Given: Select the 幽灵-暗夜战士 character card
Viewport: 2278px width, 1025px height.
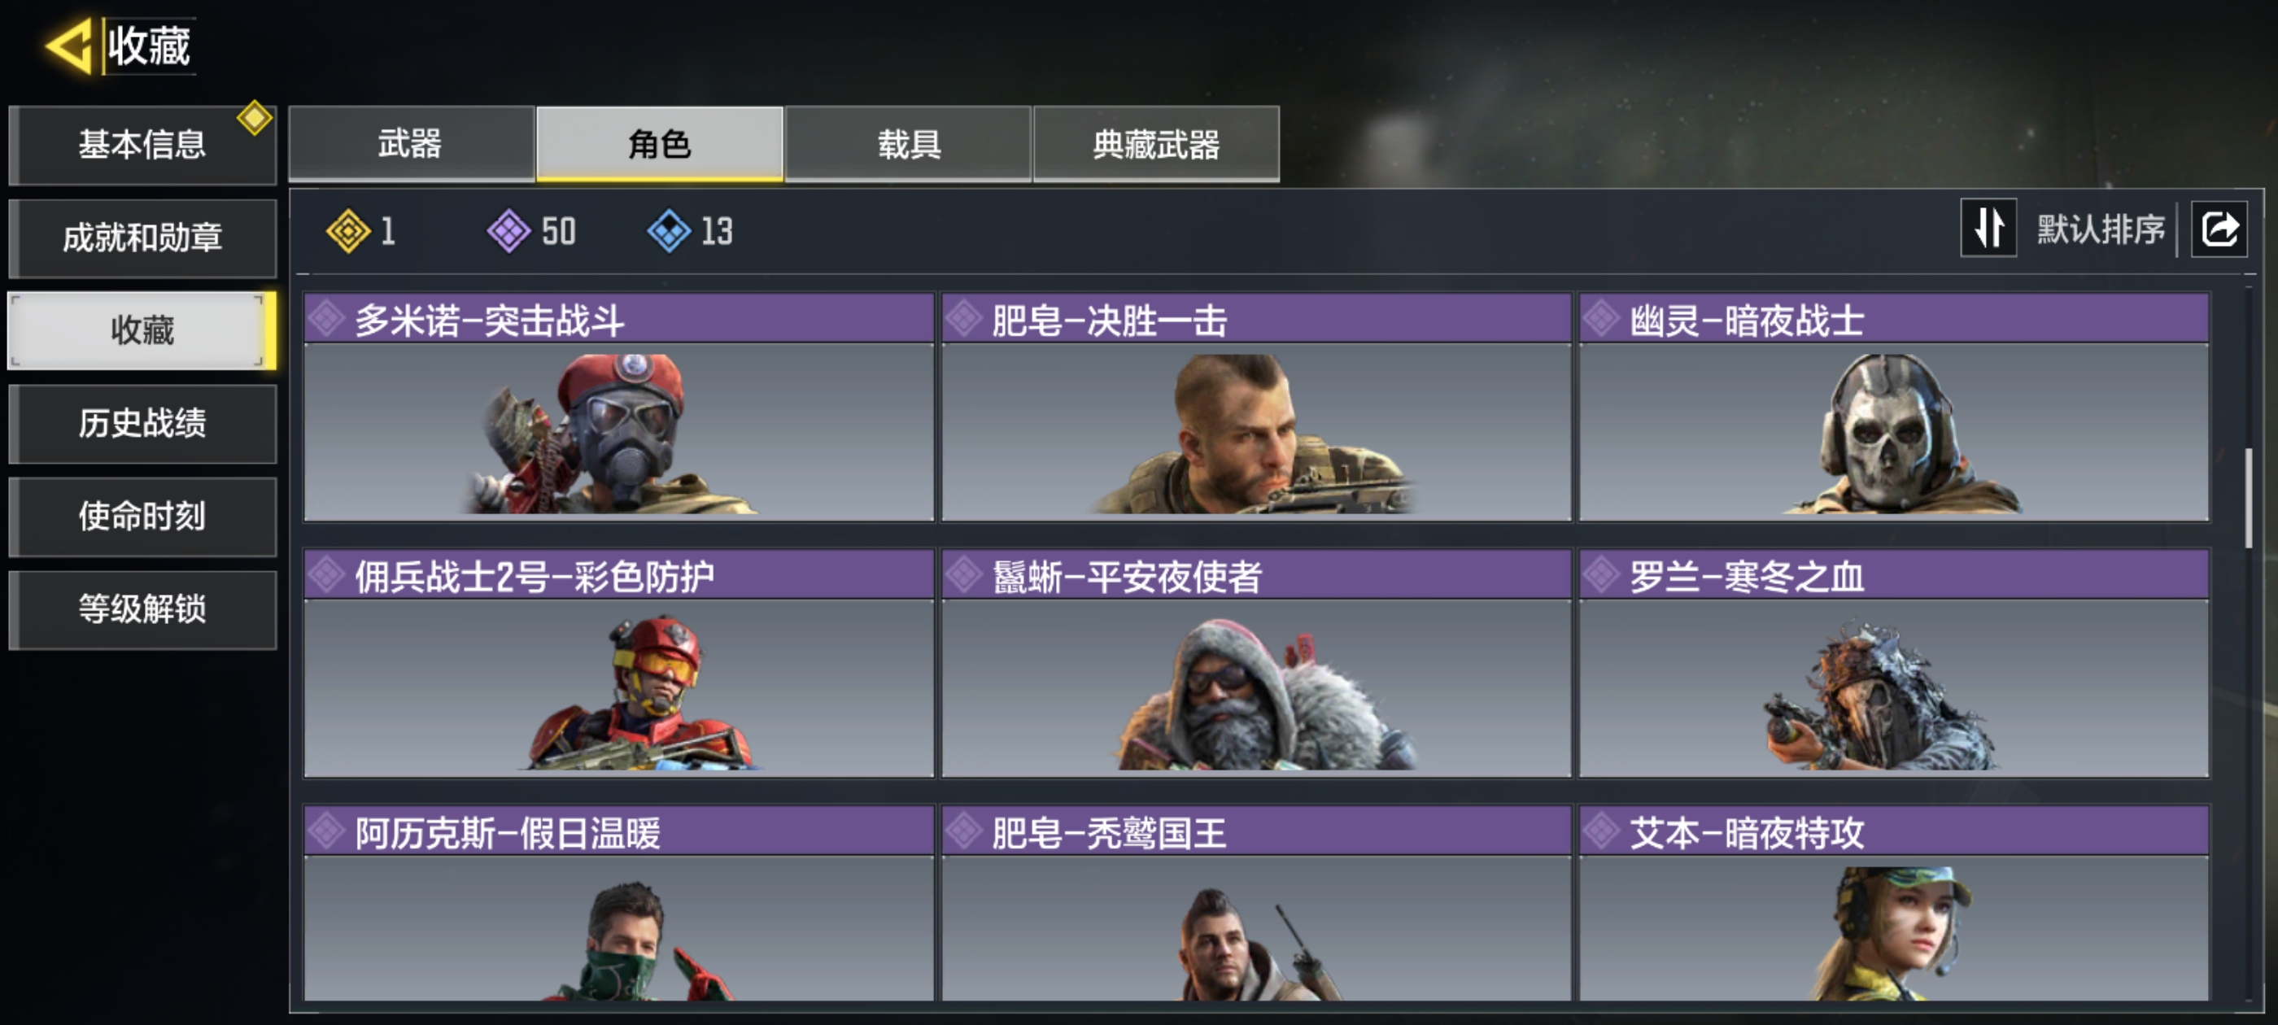Looking at the screenshot, I should [1894, 408].
